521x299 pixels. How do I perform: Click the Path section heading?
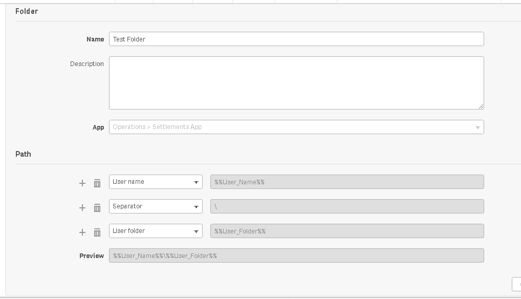pos(23,154)
